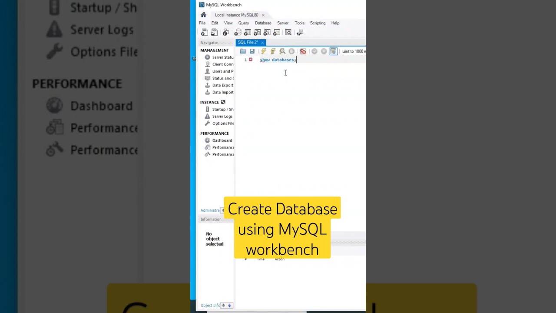Open the Query menu
The image size is (556, 313).
coord(244,23)
